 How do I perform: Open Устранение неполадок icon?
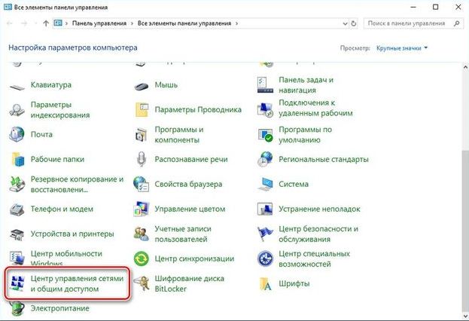(265, 209)
